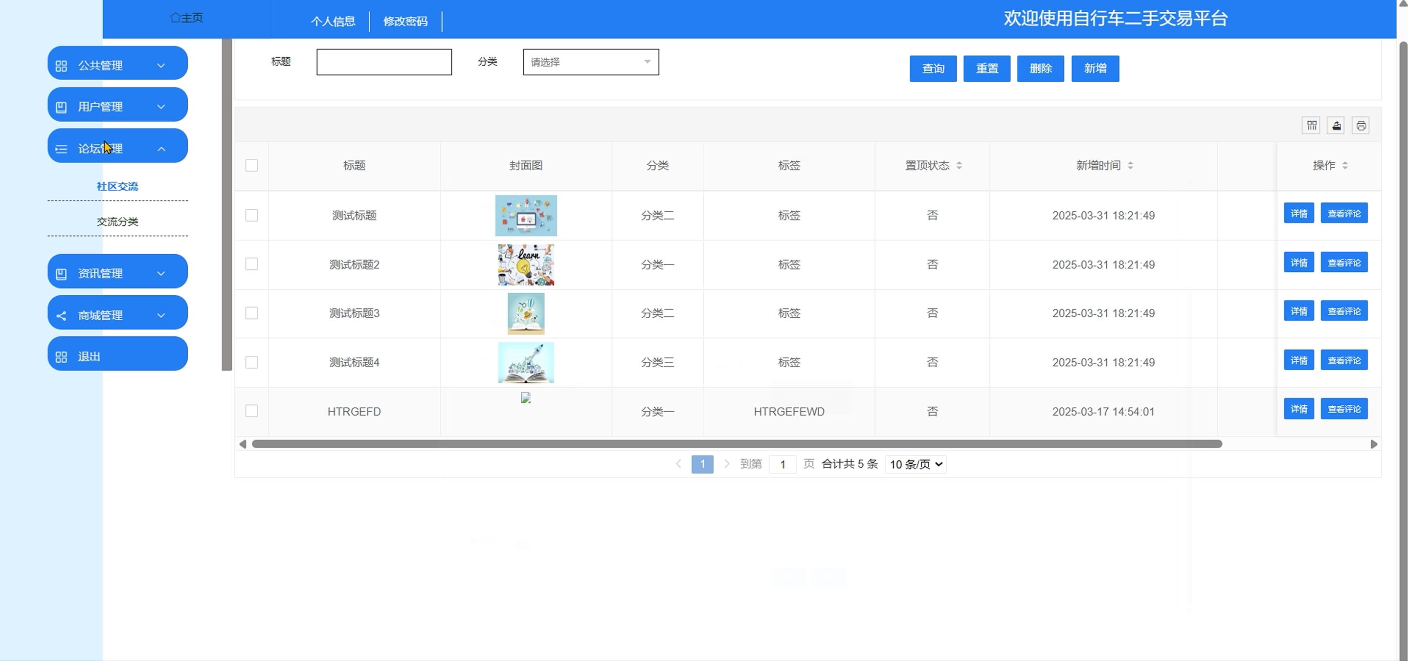Open the 10 条/页 page size selector

[916, 464]
